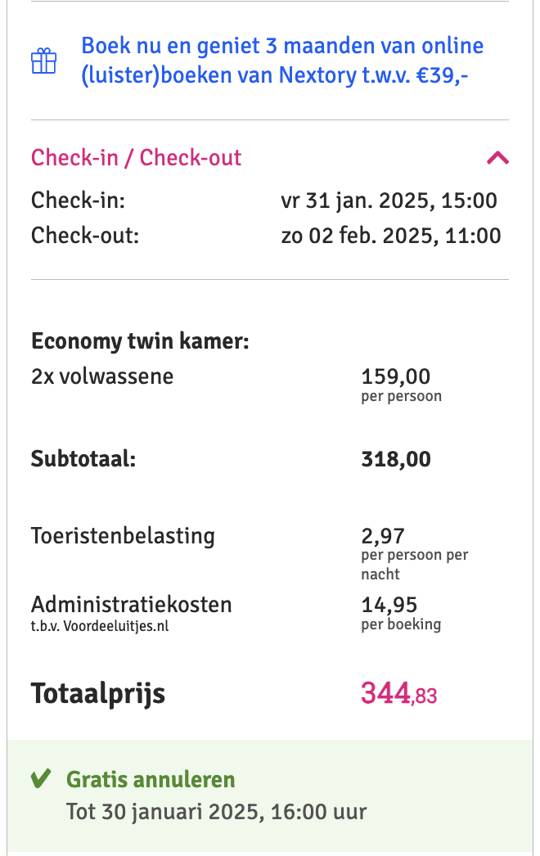This screenshot has width=540, height=856.
Task: Collapse the Check-in / Check-out section chevron
Action: coord(497,158)
